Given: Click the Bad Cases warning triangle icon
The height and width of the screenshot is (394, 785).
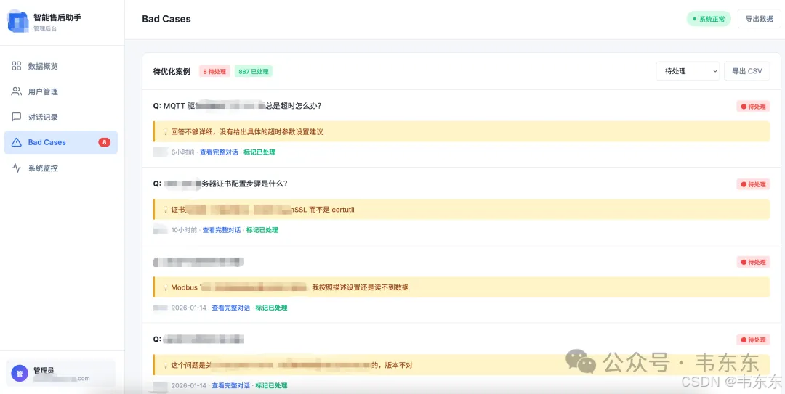Looking at the screenshot, I should (x=17, y=142).
